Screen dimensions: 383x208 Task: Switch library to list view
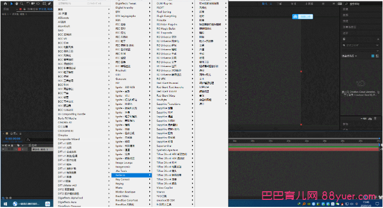[378, 56]
